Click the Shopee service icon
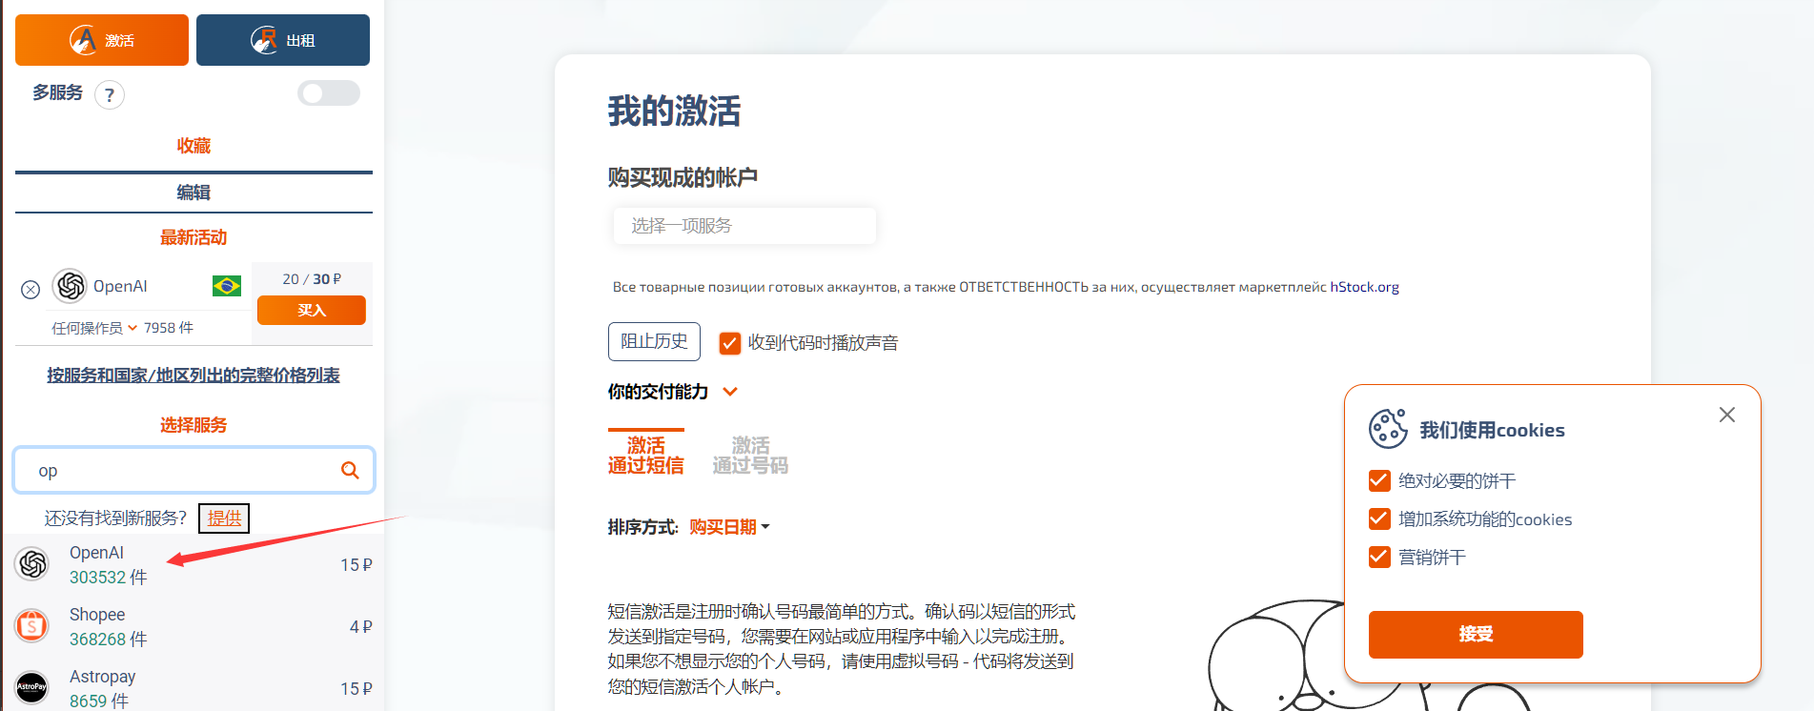This screenshot has height=711, width=1814. 32,626
